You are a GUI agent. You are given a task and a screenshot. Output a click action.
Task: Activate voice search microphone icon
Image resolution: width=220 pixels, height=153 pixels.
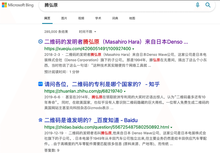coord(198,5)
